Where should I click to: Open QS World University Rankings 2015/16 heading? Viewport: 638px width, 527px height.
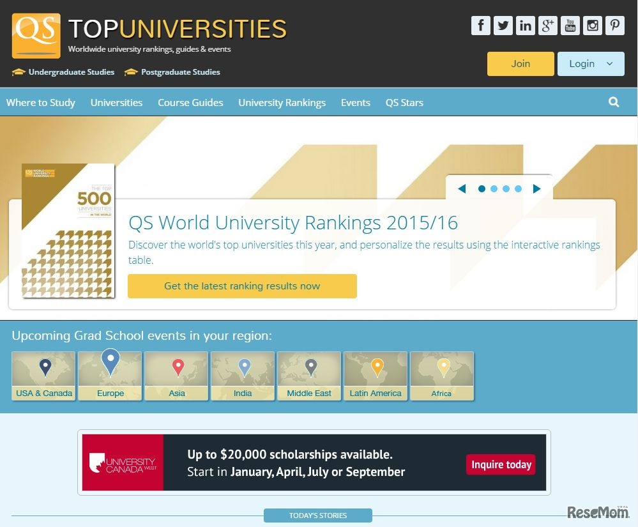tap(293, 222)
